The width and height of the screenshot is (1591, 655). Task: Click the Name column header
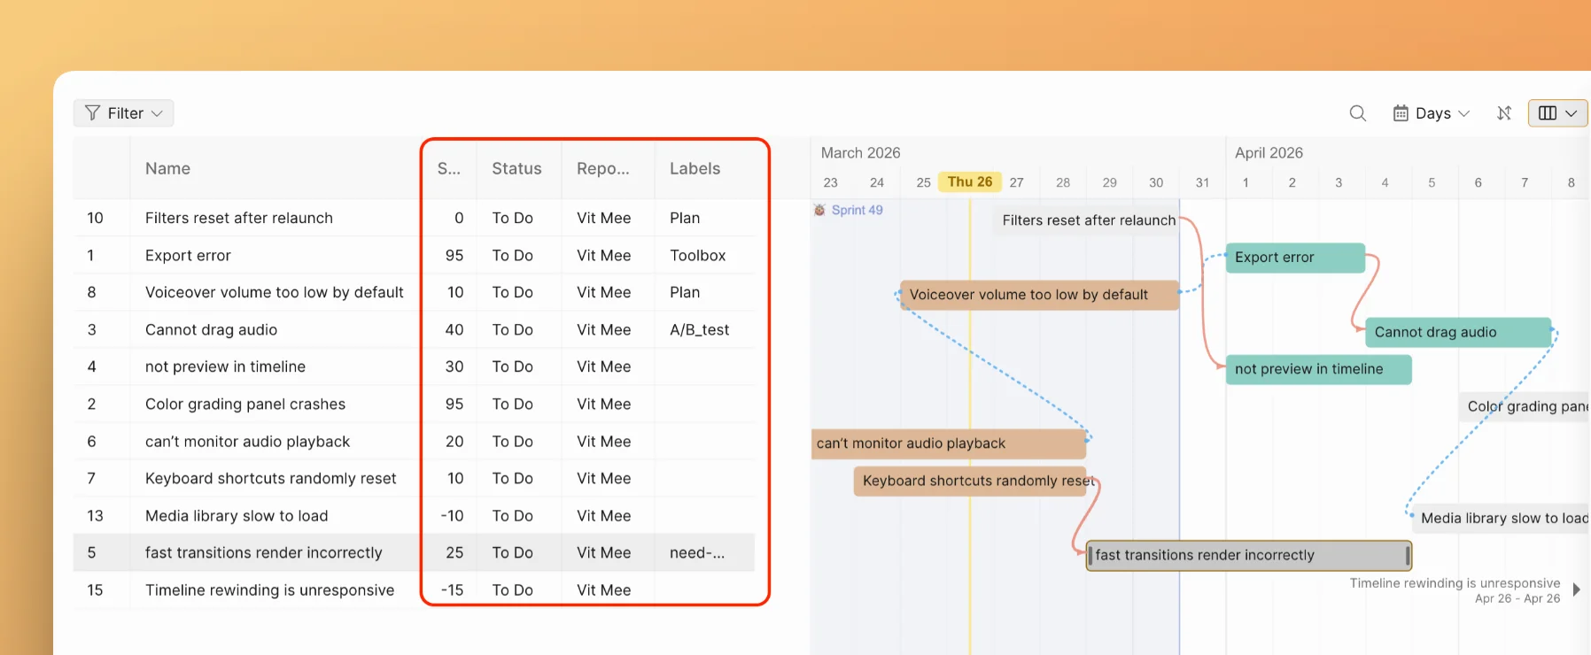(x=167, y=168)
